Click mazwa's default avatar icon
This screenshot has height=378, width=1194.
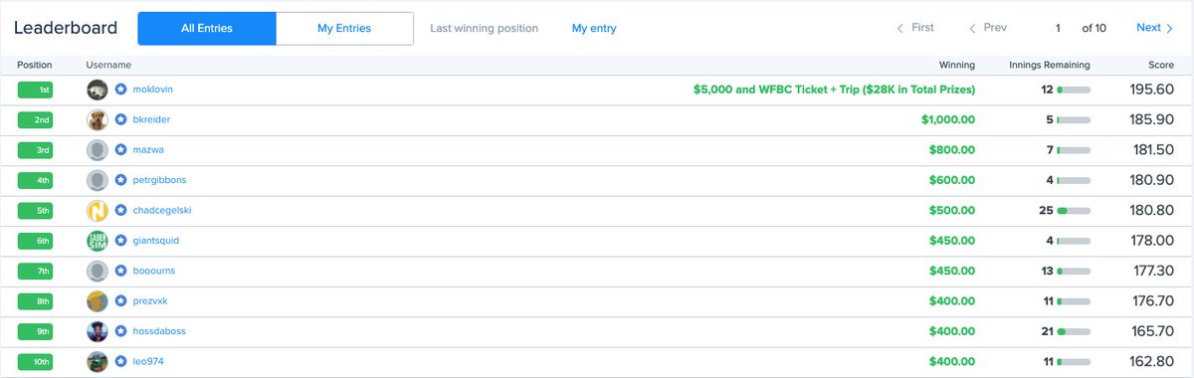tap(97, 150)
